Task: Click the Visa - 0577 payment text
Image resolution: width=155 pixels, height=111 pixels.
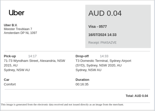Action: (x=97, y=27)
